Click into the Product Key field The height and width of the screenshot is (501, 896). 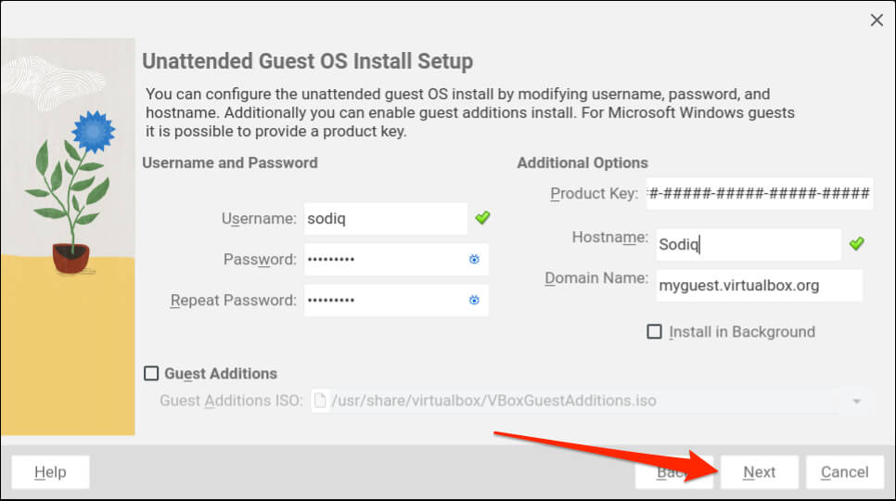click(x=760, y=194)
